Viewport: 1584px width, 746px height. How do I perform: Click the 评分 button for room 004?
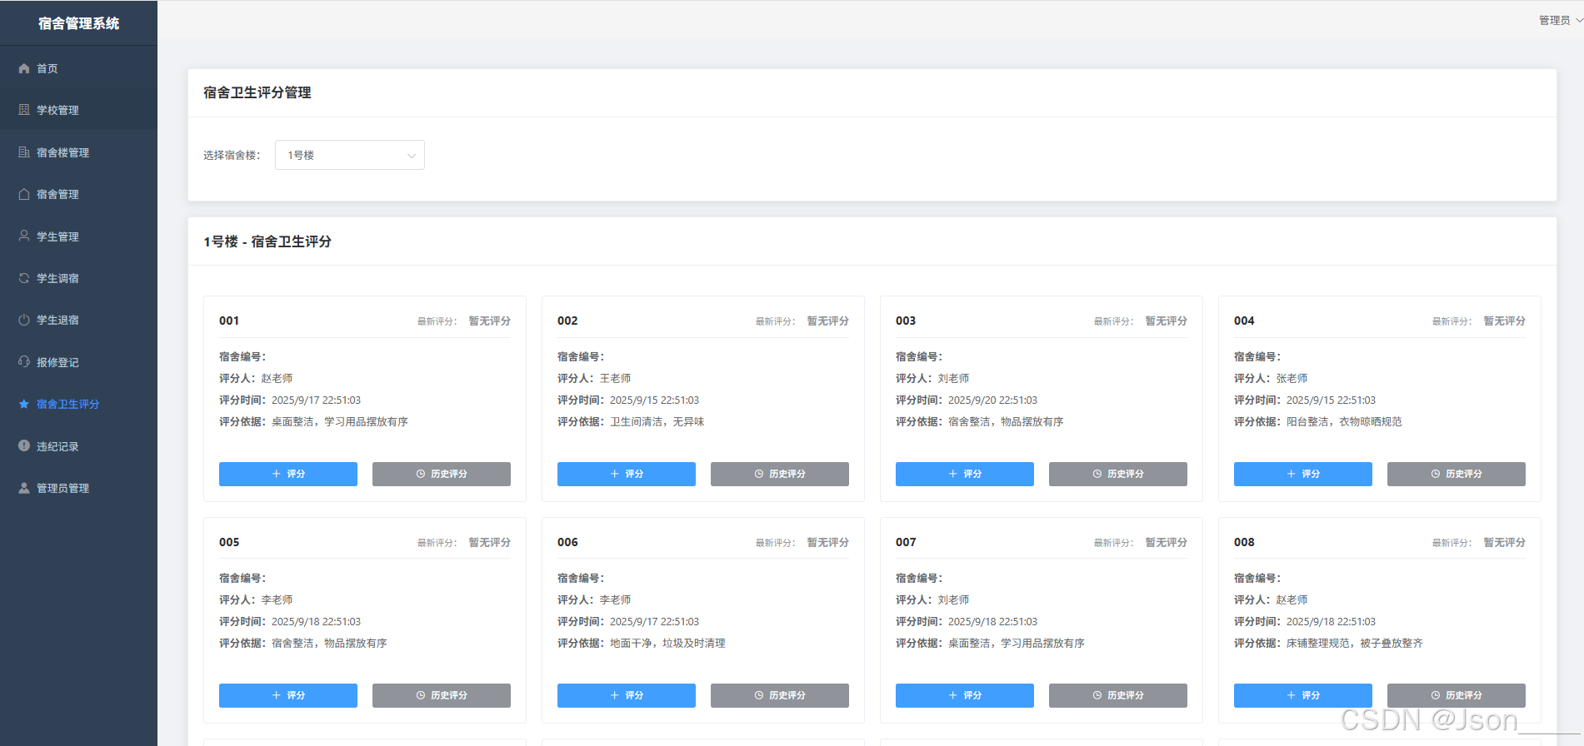click(1303, 474)
